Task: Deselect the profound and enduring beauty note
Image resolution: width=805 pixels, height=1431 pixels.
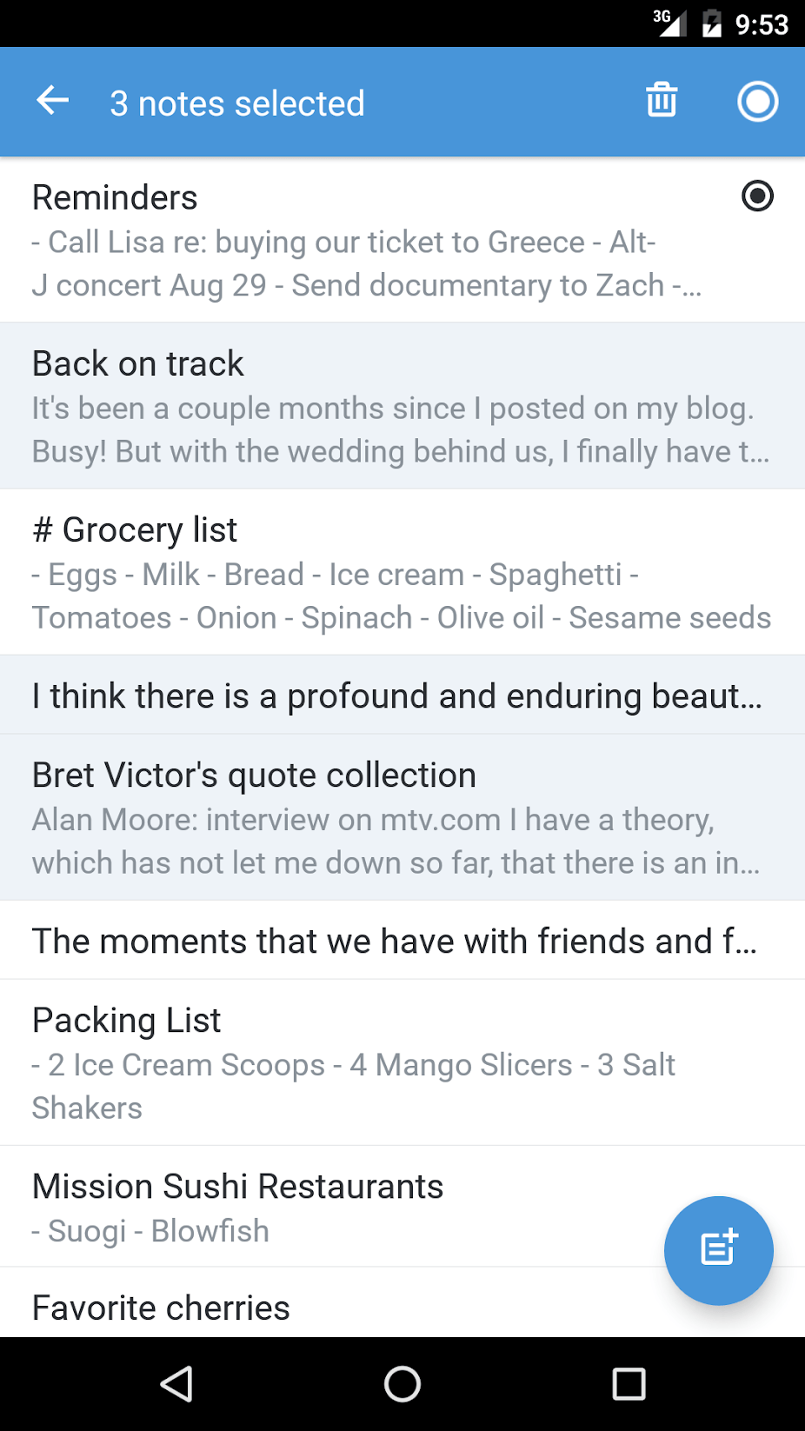Action: 402,696
